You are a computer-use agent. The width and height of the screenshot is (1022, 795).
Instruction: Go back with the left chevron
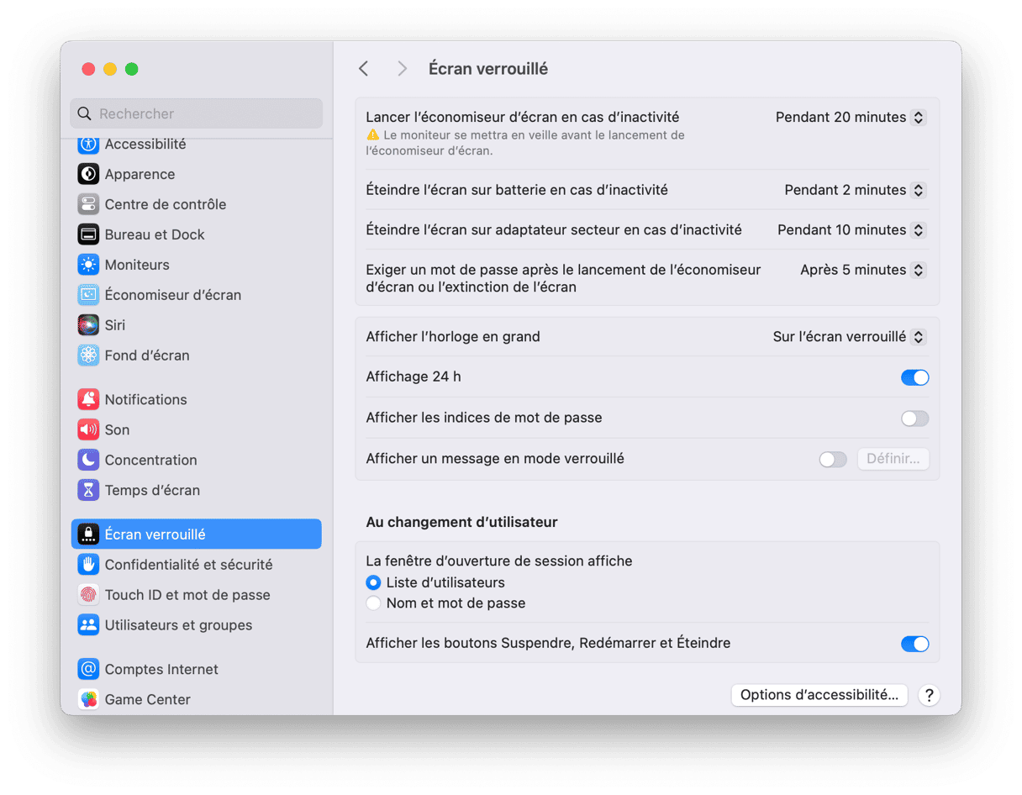[364, 69]
